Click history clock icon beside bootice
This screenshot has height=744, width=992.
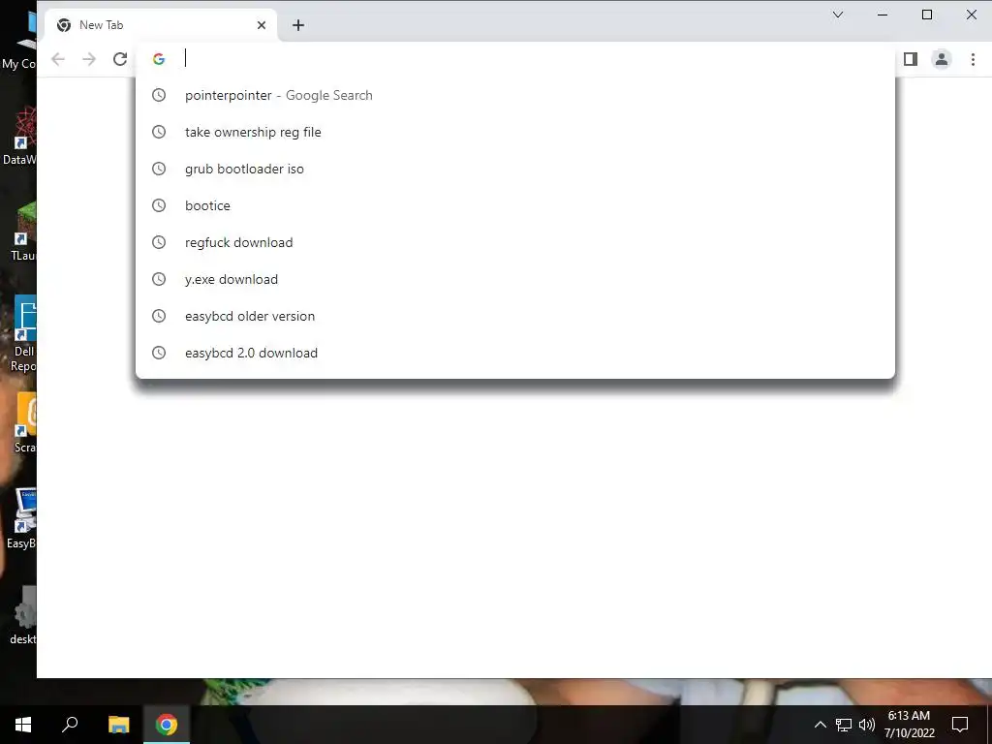coord(159,205)
